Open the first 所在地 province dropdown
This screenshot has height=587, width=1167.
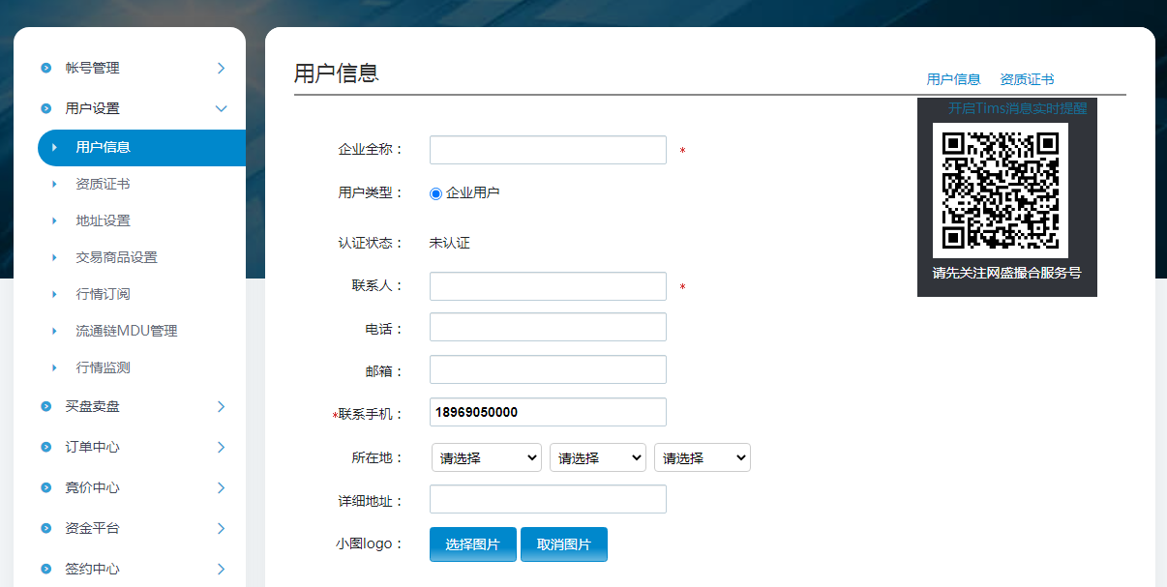[x=486, y=458]
